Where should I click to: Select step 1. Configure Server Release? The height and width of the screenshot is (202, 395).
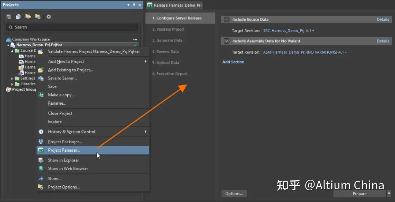pyautogui.click(x=180, y=18)
